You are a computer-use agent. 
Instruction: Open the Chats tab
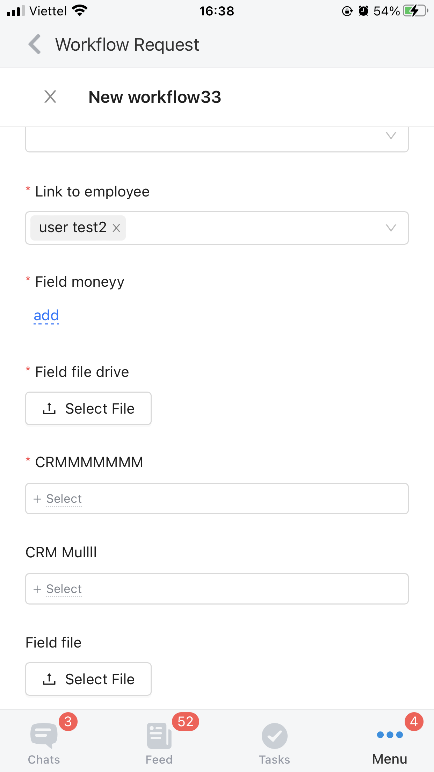(44, 741)
